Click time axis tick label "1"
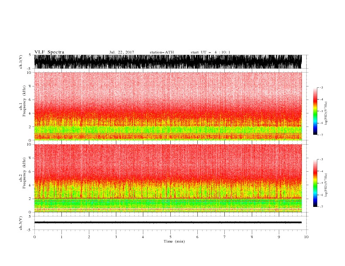Screen dimensions: 345x266 click(61, 237)
